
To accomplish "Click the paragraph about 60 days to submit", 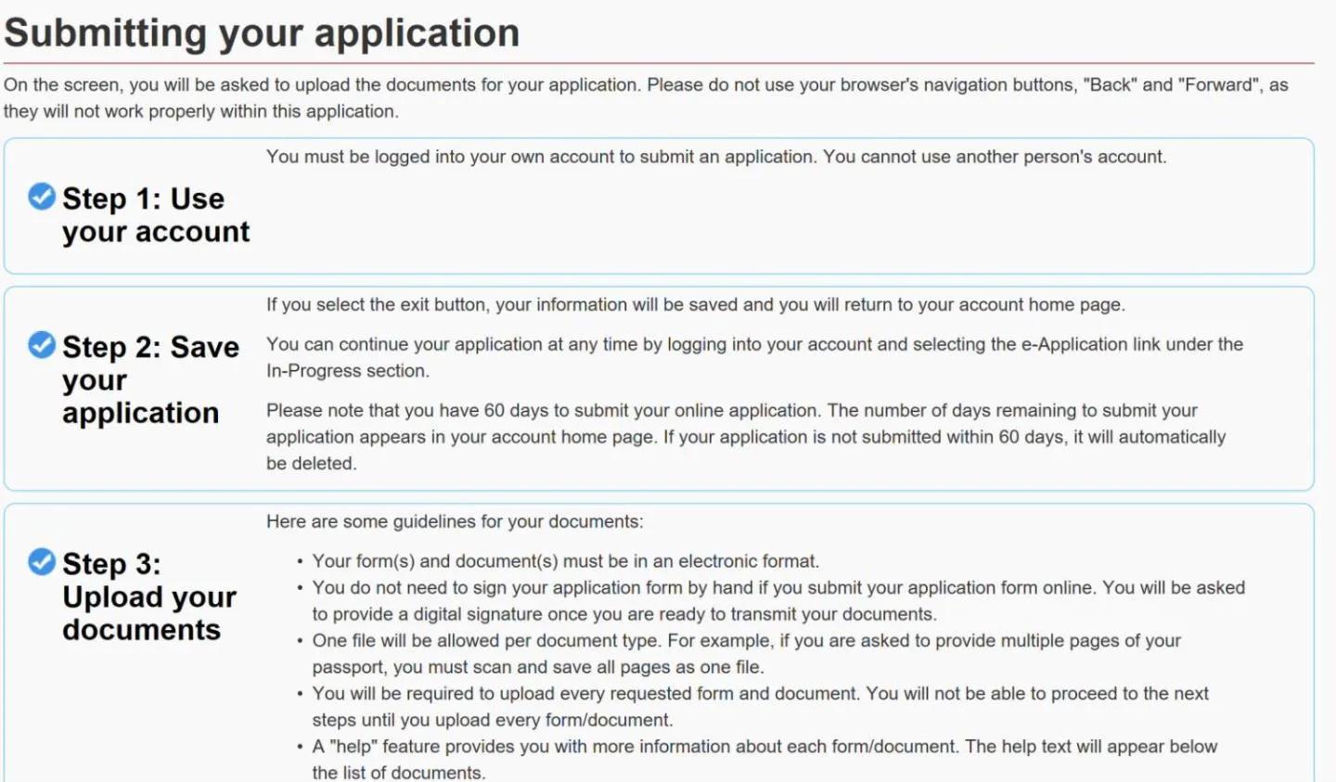I will coord(746,437).
